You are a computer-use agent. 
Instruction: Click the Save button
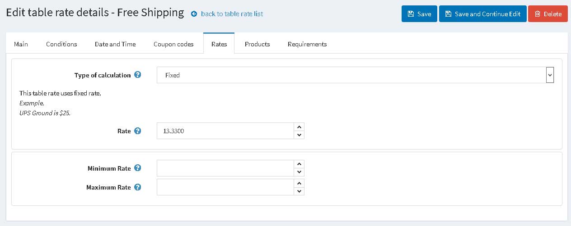(419, 14)
